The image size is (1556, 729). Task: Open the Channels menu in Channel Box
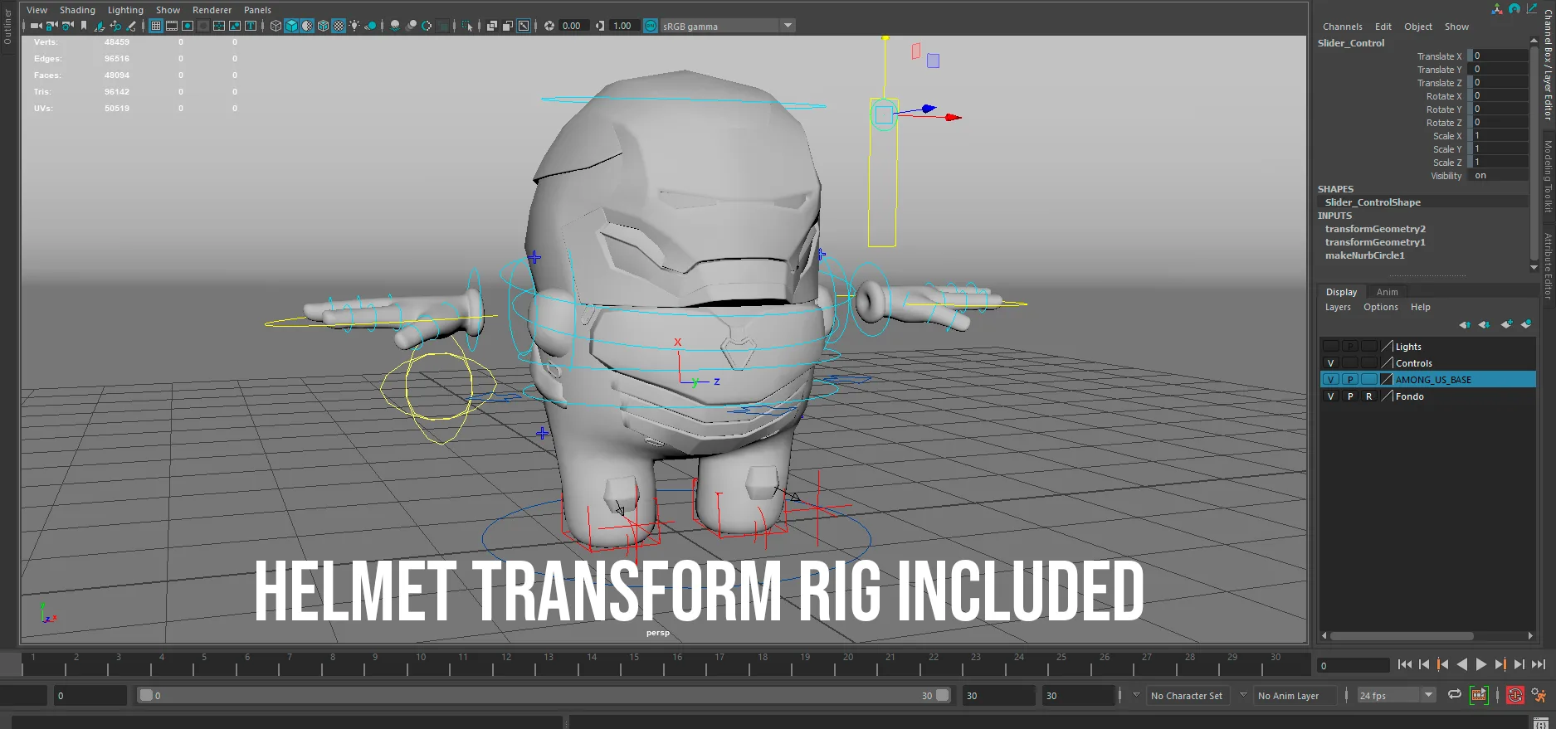coord(1343,27)
